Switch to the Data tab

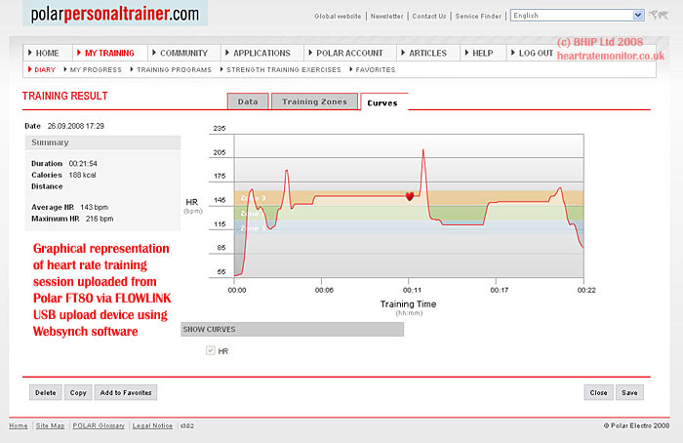point(248,101)
